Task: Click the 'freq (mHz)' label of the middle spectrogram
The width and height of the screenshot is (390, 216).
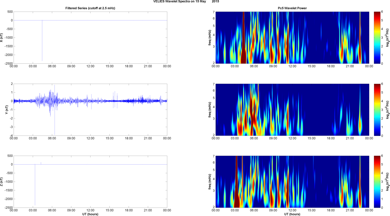Action: pyautogui.click(x=210, y=110)
